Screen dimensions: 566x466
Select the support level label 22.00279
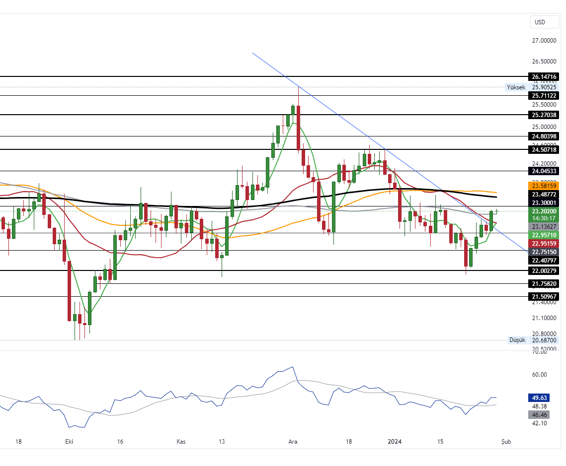(x=544, y=271)
